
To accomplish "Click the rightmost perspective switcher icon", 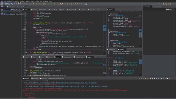I will [170, 4].
